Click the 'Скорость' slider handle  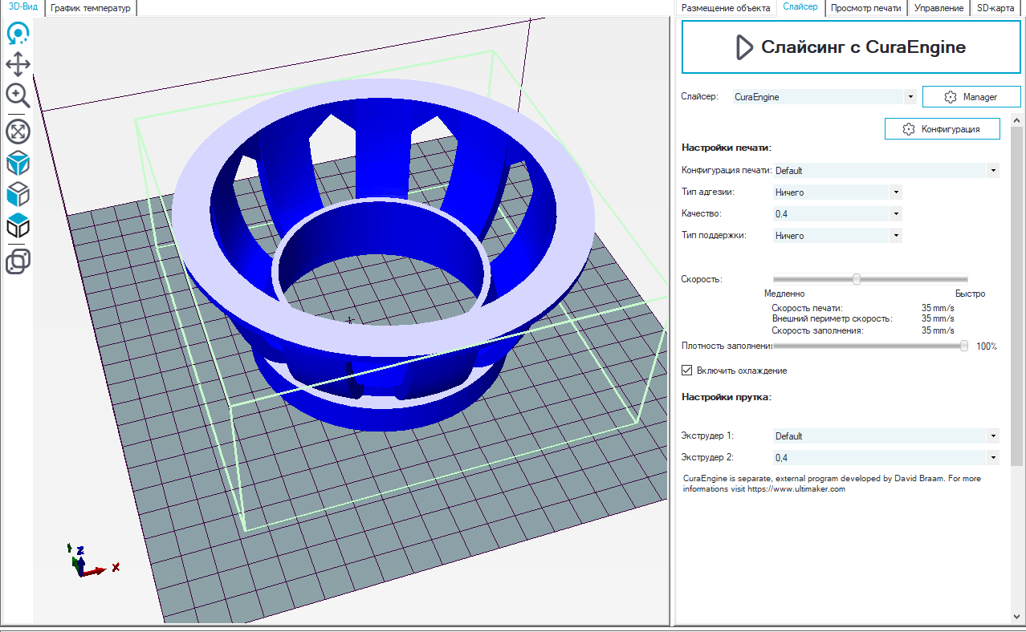coord(857,279)
